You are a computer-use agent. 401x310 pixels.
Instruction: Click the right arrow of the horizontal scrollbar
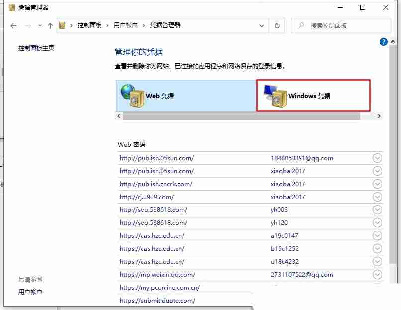click(379, 115)
